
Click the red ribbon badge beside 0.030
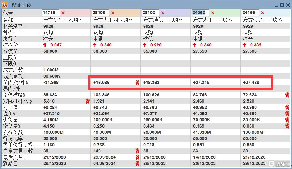tap(287, 126)
